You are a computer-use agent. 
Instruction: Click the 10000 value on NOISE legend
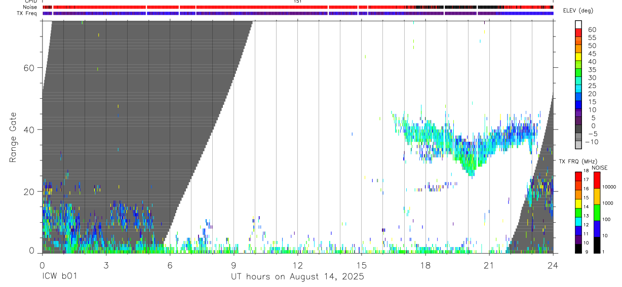[609, 187]
